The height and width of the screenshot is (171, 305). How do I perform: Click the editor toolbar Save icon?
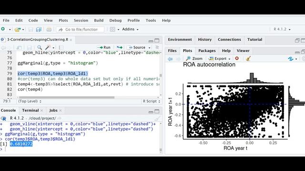pos(30,47)
